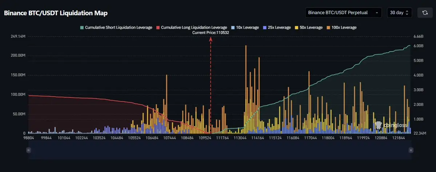Click the 6.66B right axis label
436x172 pixels.
point(418,37)
